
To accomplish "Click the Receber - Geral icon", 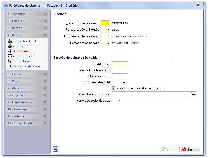I will coord(10,41).
